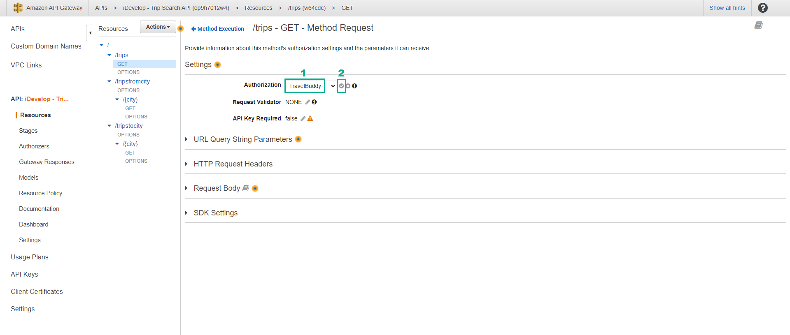Expand the SDK Settings section
This screenshot has height=335, width=790.
pos(186,213)
